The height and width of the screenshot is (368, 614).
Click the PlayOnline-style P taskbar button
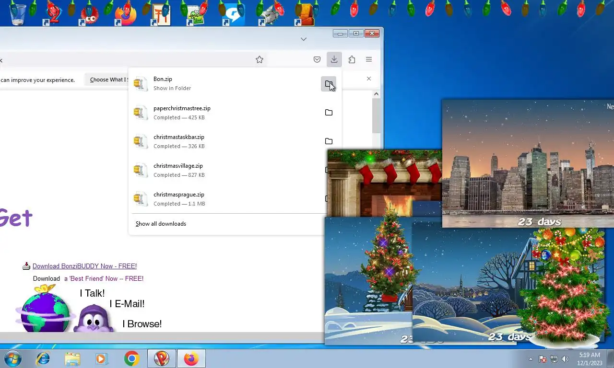[x=162, y=358]
